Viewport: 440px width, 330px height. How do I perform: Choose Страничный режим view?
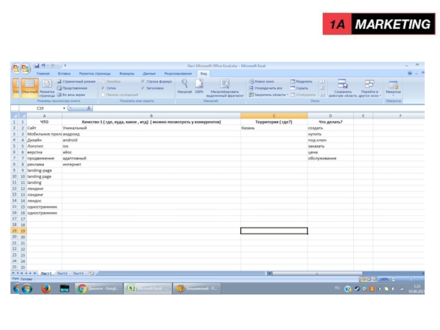pyautogui.click(x=76, y=81)
